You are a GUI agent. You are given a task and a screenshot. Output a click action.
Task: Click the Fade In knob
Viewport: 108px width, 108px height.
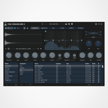52,55
